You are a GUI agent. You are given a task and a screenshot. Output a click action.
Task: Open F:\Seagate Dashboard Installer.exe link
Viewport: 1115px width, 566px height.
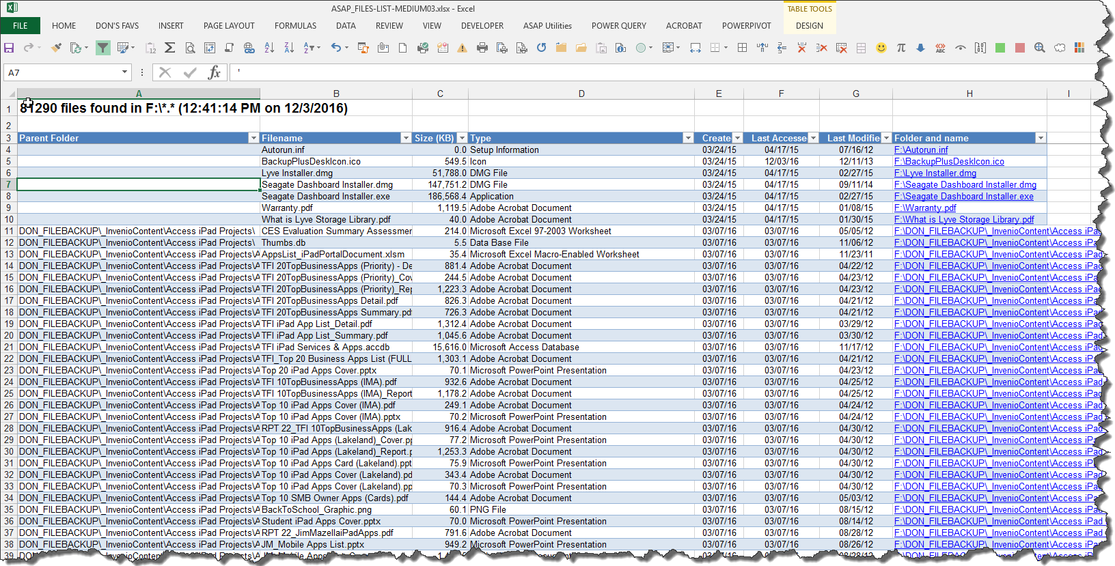(964, 197)
